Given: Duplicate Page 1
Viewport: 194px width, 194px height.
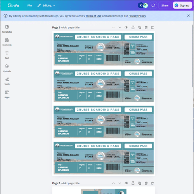Looking at the screenshot, I should click(139, 28).
